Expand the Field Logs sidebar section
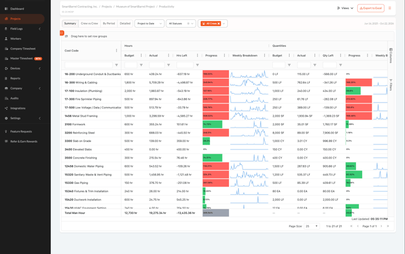 click(x=39, y=29)
